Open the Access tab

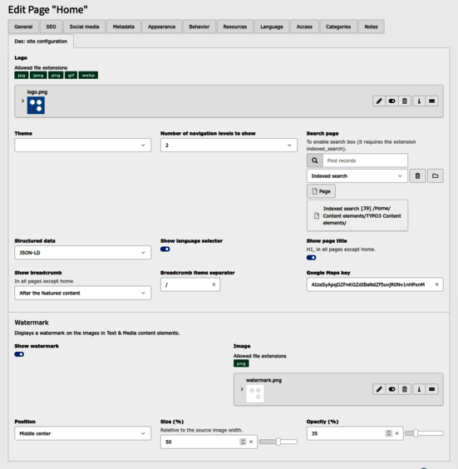pyautogui.click(x=304, y=27)
